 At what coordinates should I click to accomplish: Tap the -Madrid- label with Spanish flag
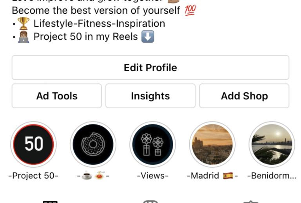point(212,176)
